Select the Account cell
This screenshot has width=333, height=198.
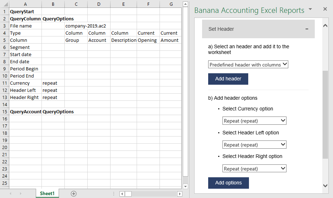99,40
